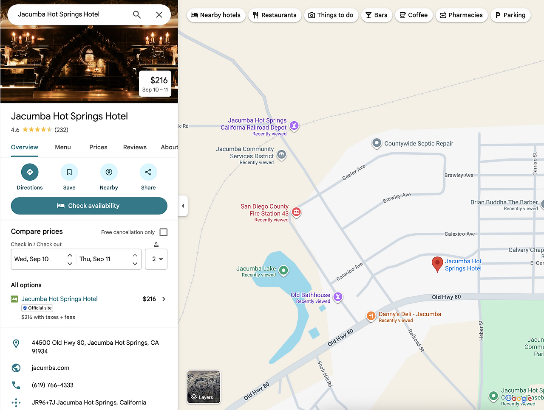544x410 pixels.
Task: Click the Directions icon button
Action: pyautogui.click(x=30, y=172)
